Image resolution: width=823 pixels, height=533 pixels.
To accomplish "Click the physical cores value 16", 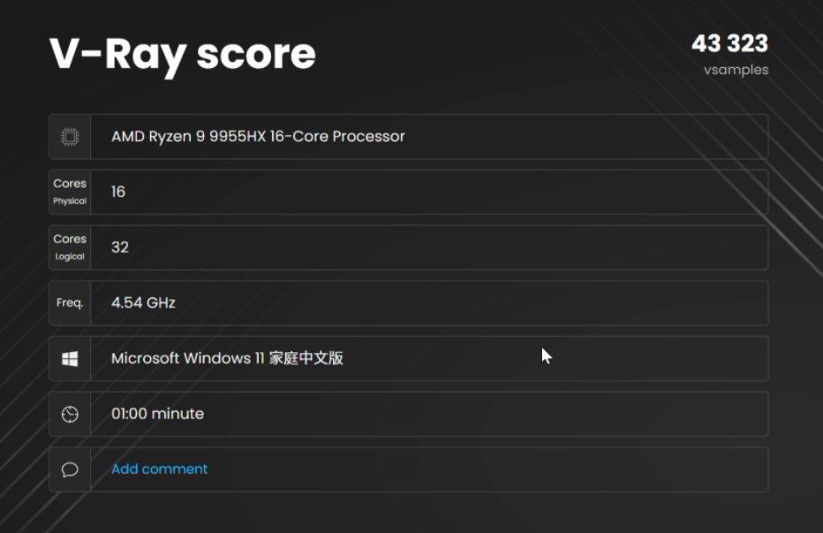I will coord(118,191).
